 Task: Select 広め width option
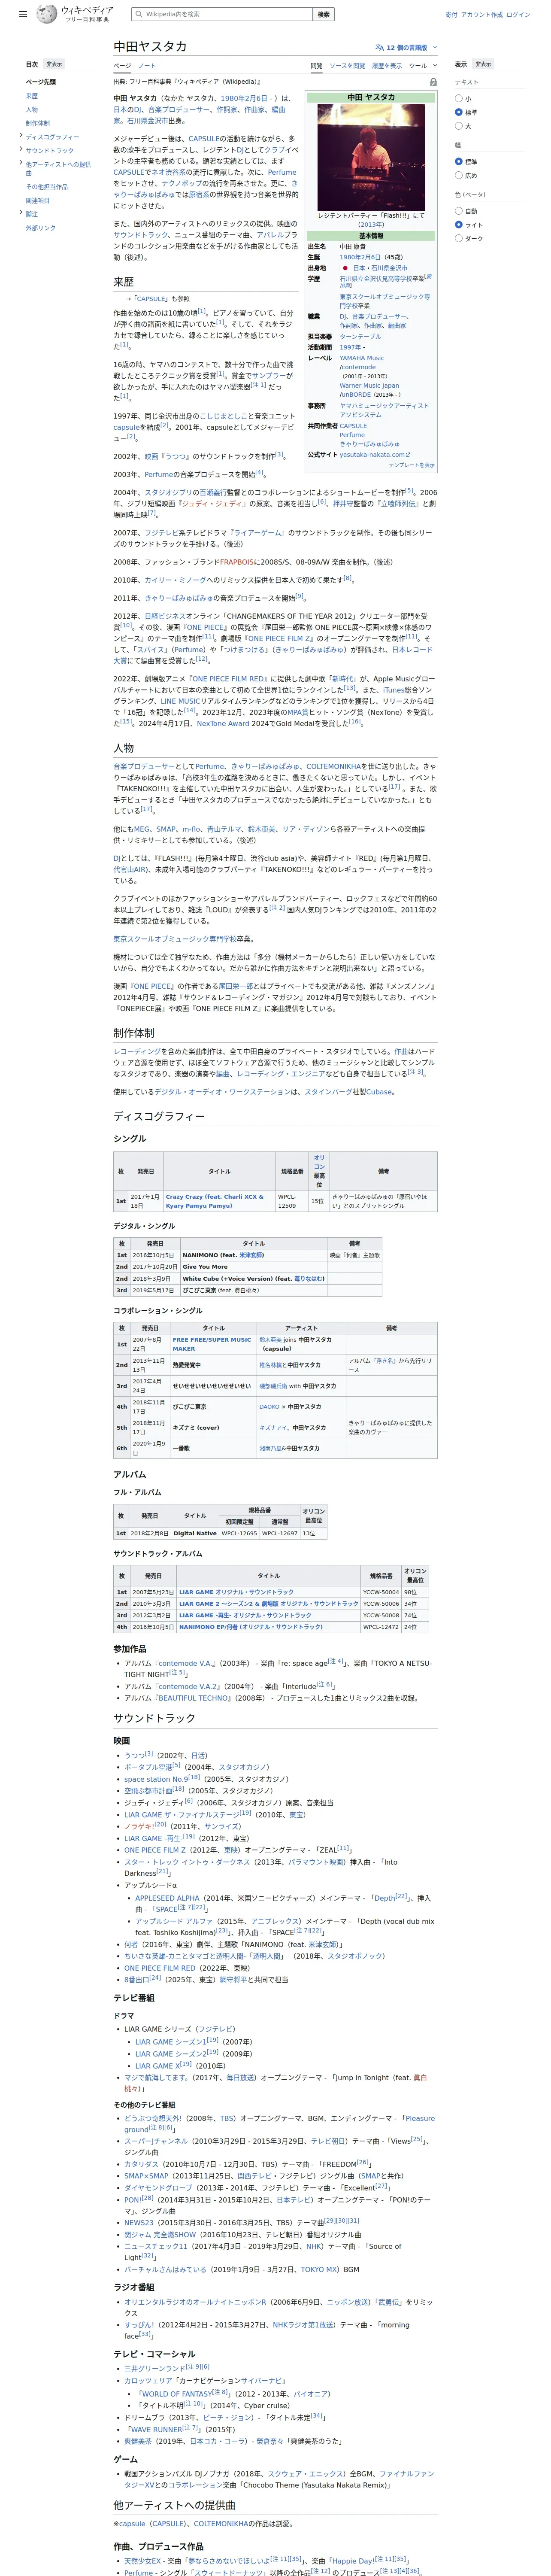click(x=459, y=175)
